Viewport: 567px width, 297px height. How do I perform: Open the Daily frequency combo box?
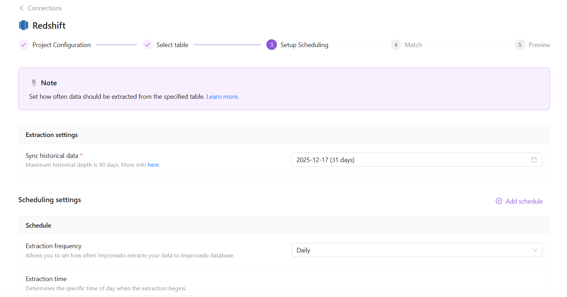click(x=411, y=250)
